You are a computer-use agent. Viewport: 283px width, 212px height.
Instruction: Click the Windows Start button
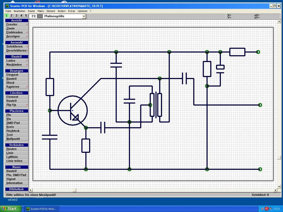click(10, 209)
